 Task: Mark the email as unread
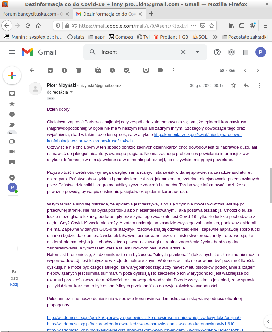pyautogui.click(x=98, y=70)
